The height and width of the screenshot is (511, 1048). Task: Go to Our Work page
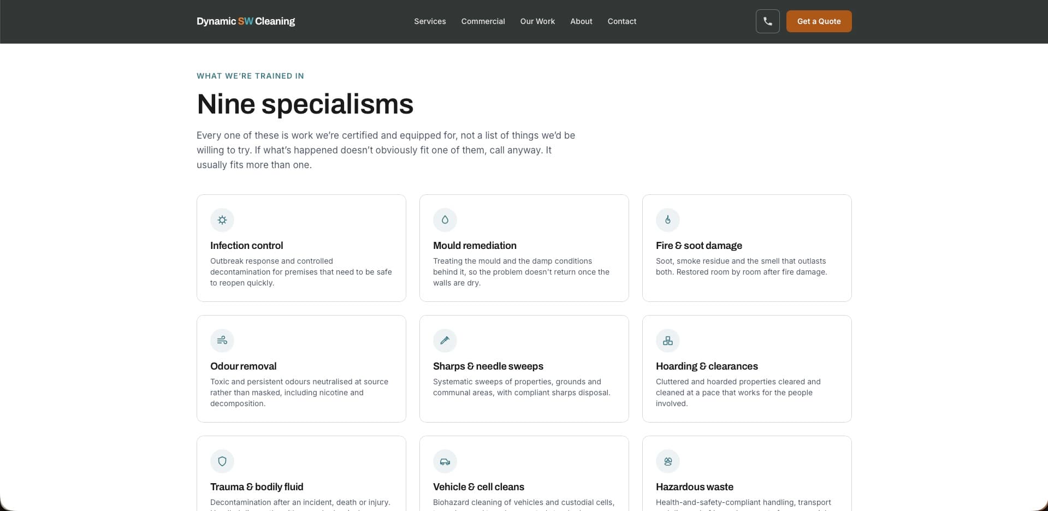coord(537,21)
